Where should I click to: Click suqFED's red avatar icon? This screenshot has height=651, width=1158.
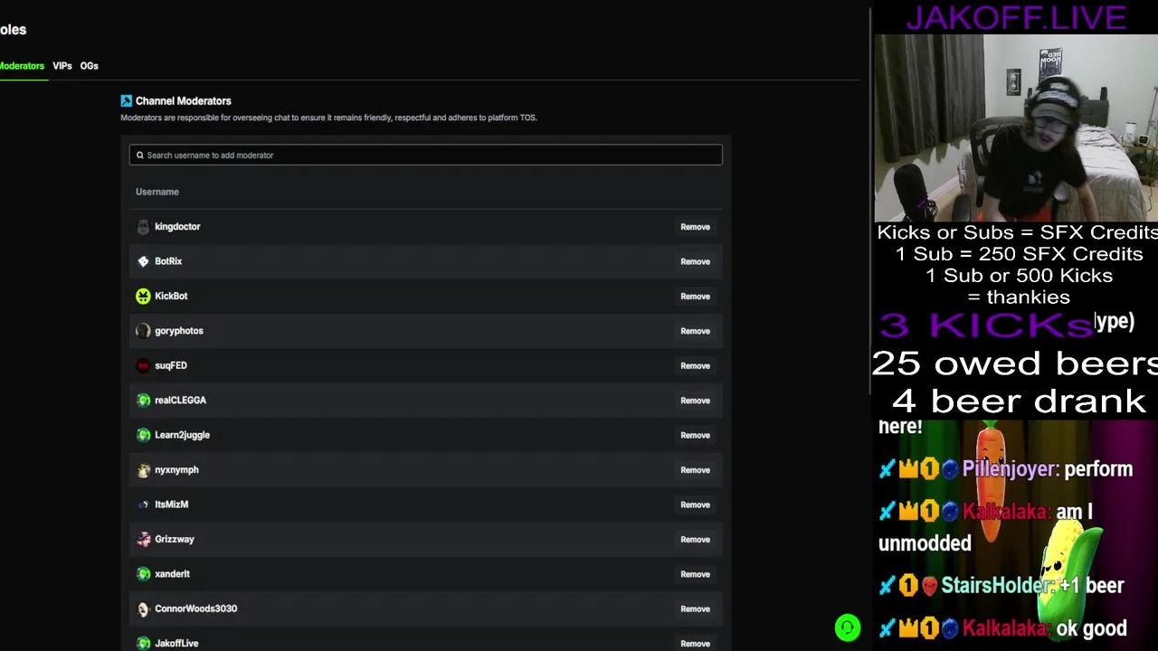point(143,365)
